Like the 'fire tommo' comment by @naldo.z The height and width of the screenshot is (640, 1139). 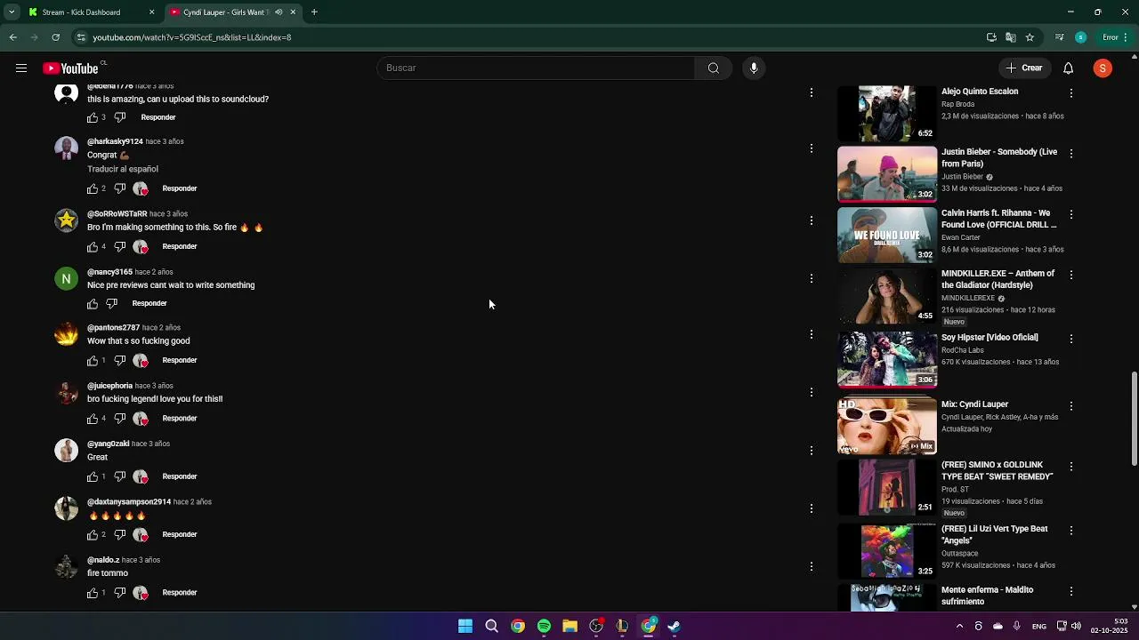pos(93,593)
